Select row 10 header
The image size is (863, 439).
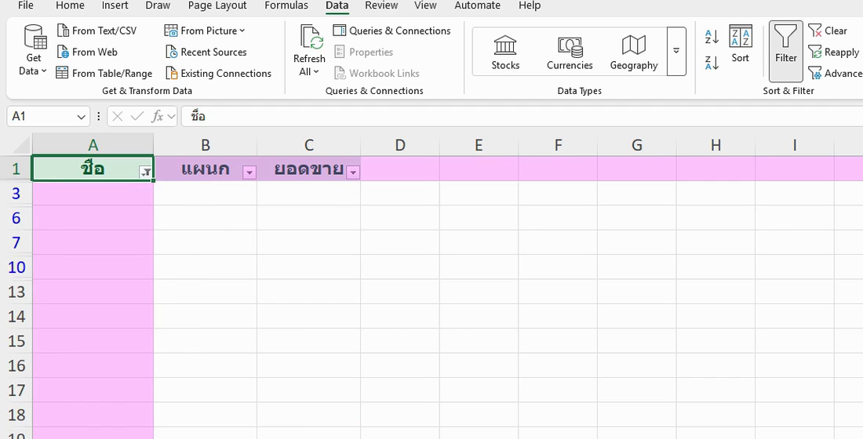[16, 267]
